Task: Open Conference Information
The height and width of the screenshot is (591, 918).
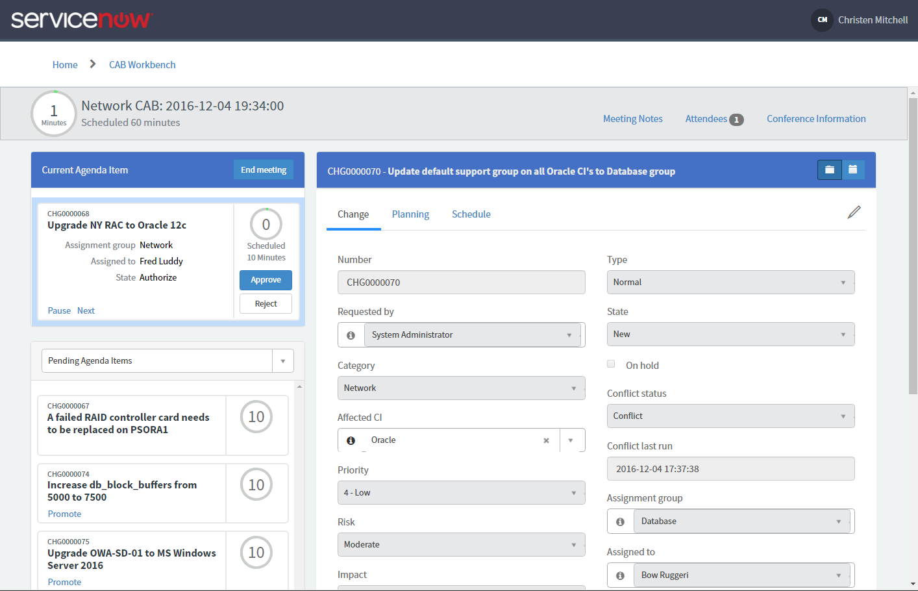Action: (x=816, y=119)
